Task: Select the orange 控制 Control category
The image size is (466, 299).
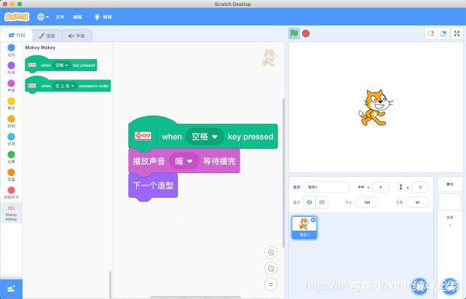Action: 12,121
